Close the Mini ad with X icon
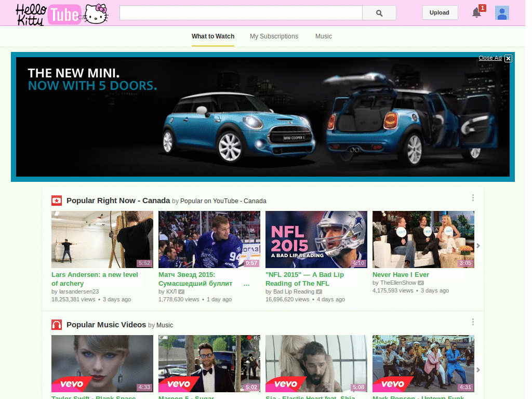The width and height of the screenshot is (532, 399). (508, 58)
